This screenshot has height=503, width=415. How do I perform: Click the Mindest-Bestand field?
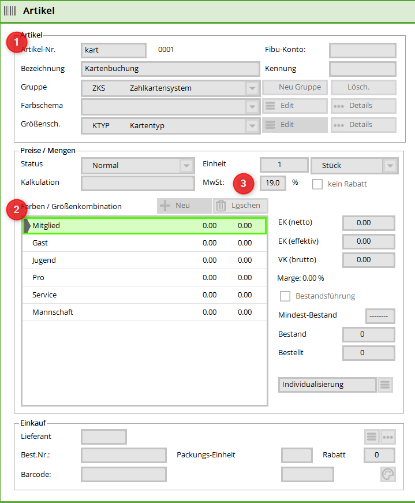pyautogui.click(x=380, y=316)
